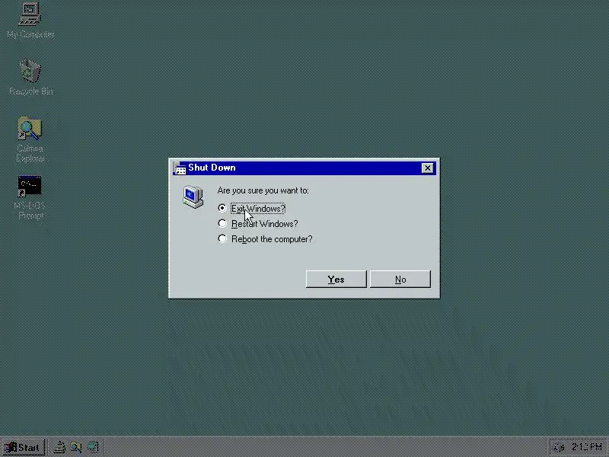Click the computer icon inside Shut Down dialog
Screen dimensions: 609x457
(x=193, y=197)
